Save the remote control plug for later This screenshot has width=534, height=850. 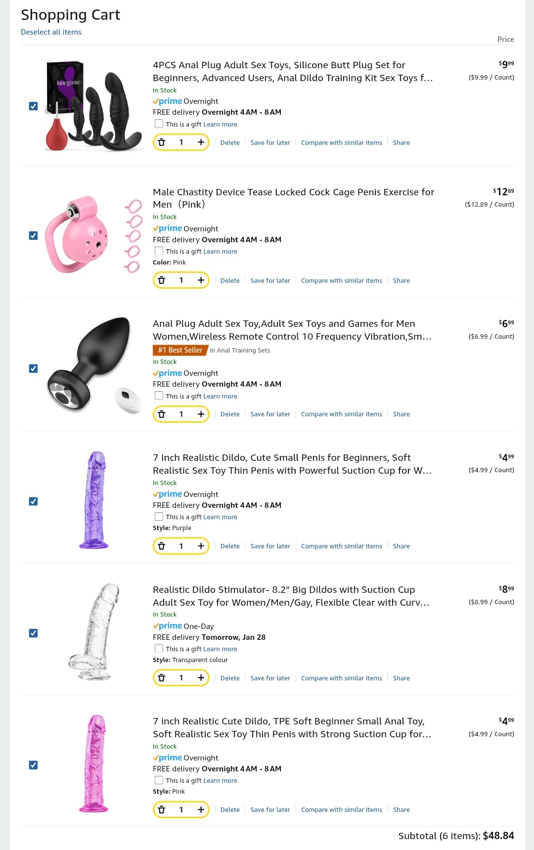pos(270,414)
